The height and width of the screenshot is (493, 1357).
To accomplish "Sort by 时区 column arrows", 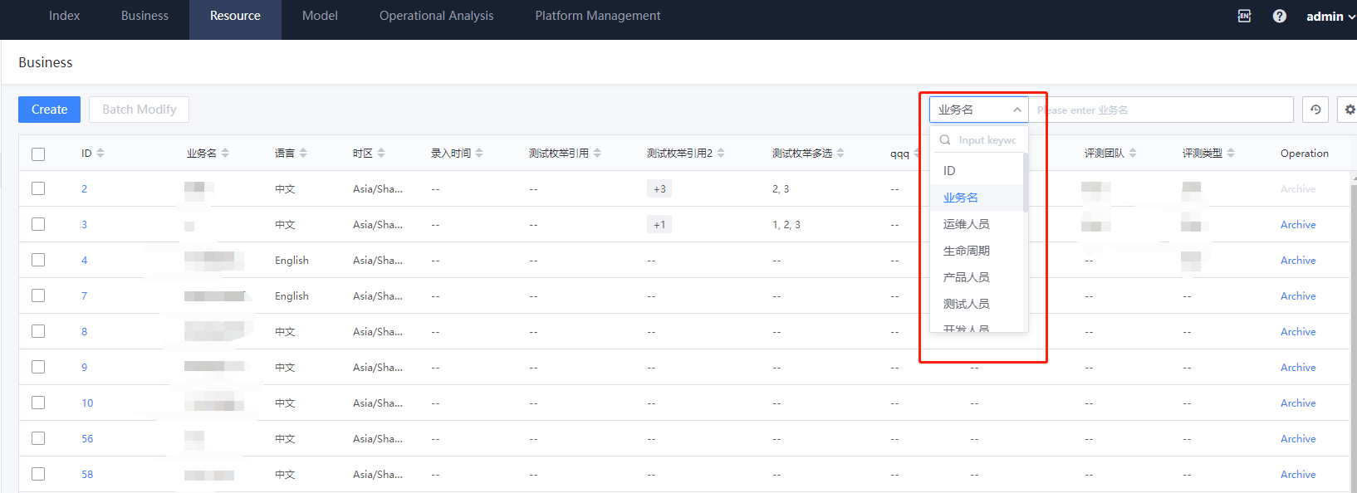I will coord(381,153).
